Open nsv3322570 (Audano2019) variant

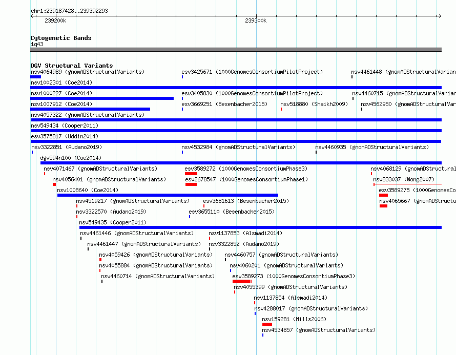[x=111, y=212]
